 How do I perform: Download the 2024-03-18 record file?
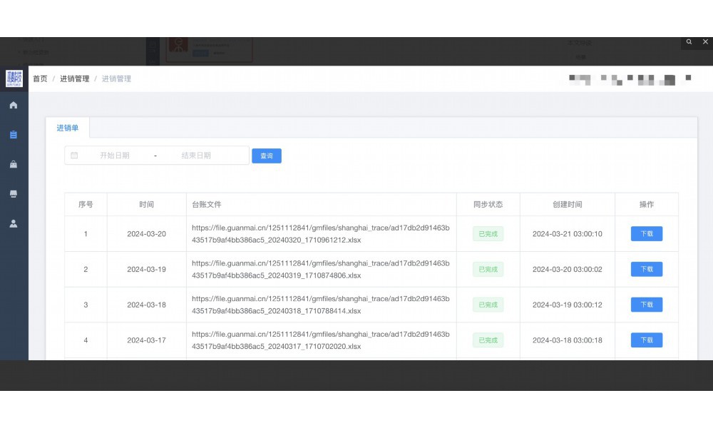[x=646, y=305]
